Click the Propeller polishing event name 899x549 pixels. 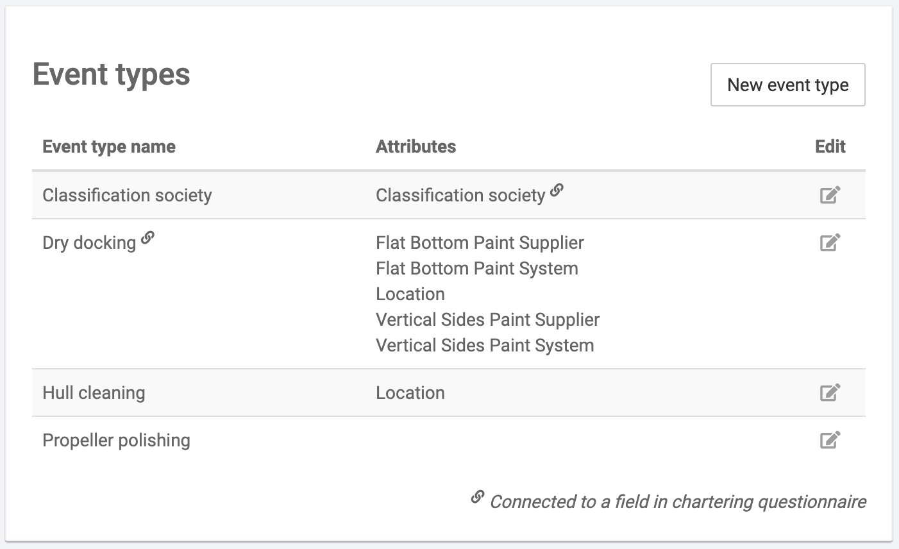tap(116, 440)
